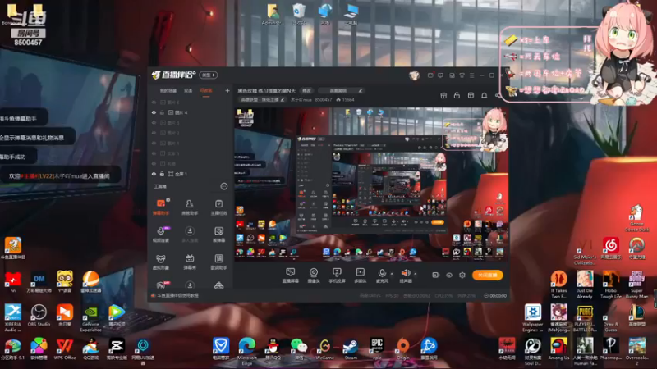Screen dimensions: 657x369
Task: Click the 修改 edit title button
Action: coord(306,91)
